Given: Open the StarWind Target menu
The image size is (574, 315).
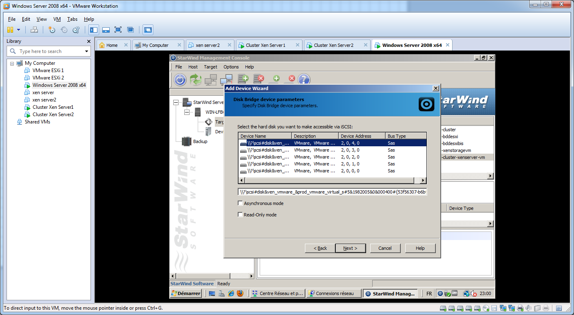Looking at the screenshot, I should [210, 67].
